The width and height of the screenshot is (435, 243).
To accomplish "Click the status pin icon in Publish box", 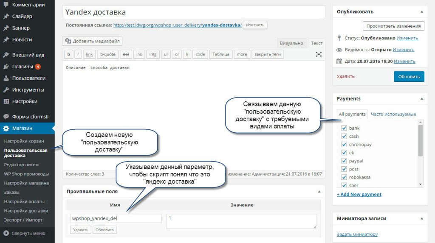I will 339,38.
